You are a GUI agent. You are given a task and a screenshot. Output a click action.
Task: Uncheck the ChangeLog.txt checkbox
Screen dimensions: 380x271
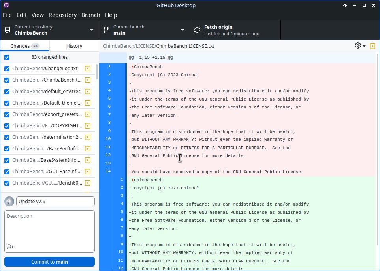pyautogui.click(x=7, y=69)
